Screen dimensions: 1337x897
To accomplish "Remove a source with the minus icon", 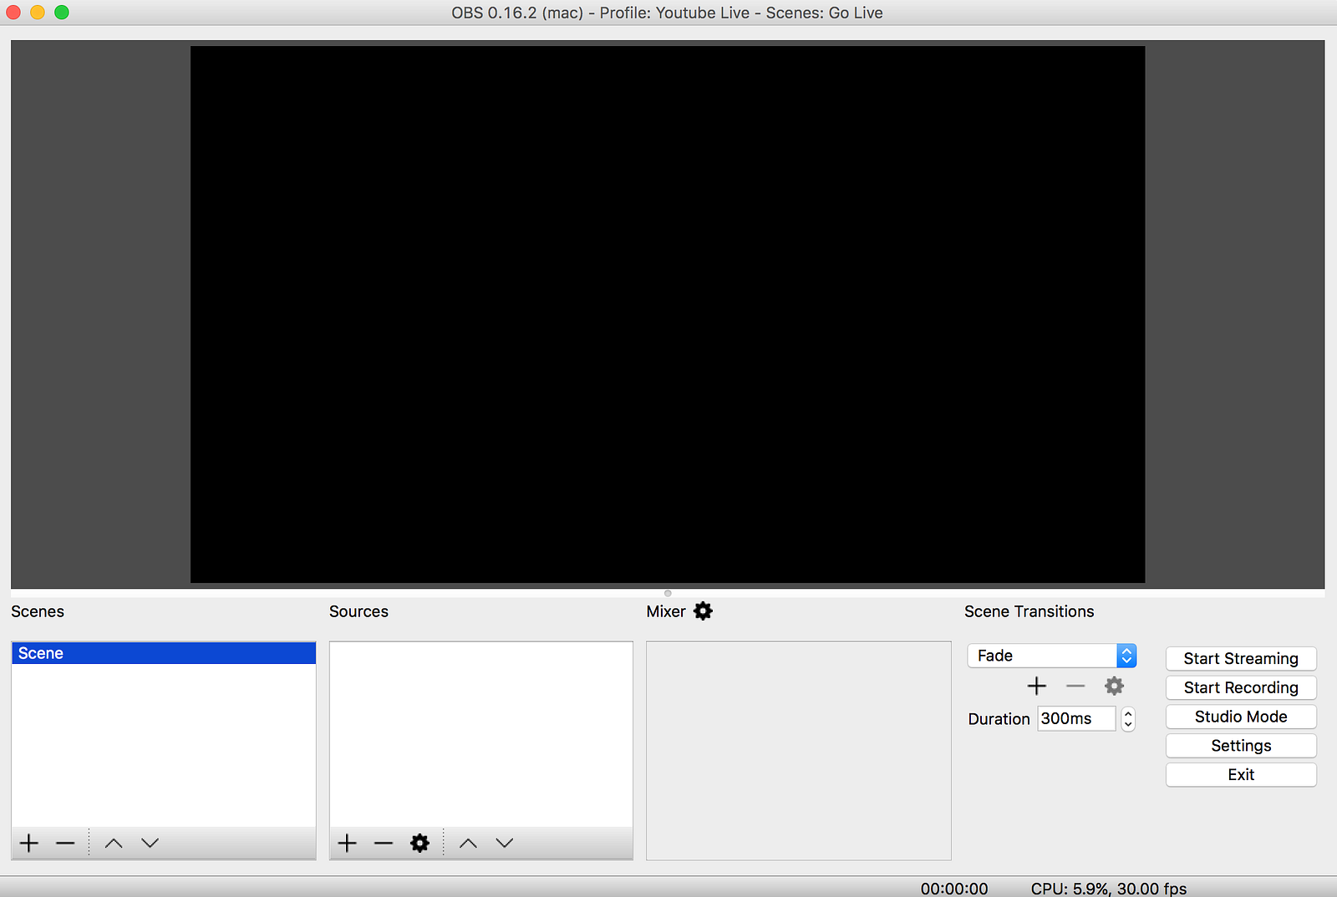I will [x=384, y=843].
